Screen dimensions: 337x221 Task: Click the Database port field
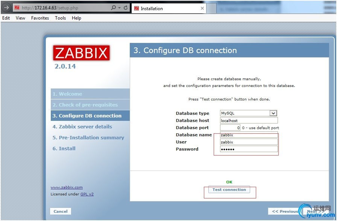pyautogui.click(x=230, y=128)
